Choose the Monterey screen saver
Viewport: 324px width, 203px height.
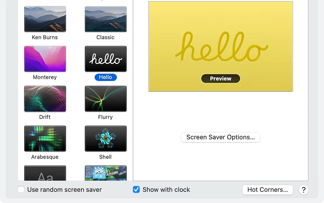(x=45, y=59)
